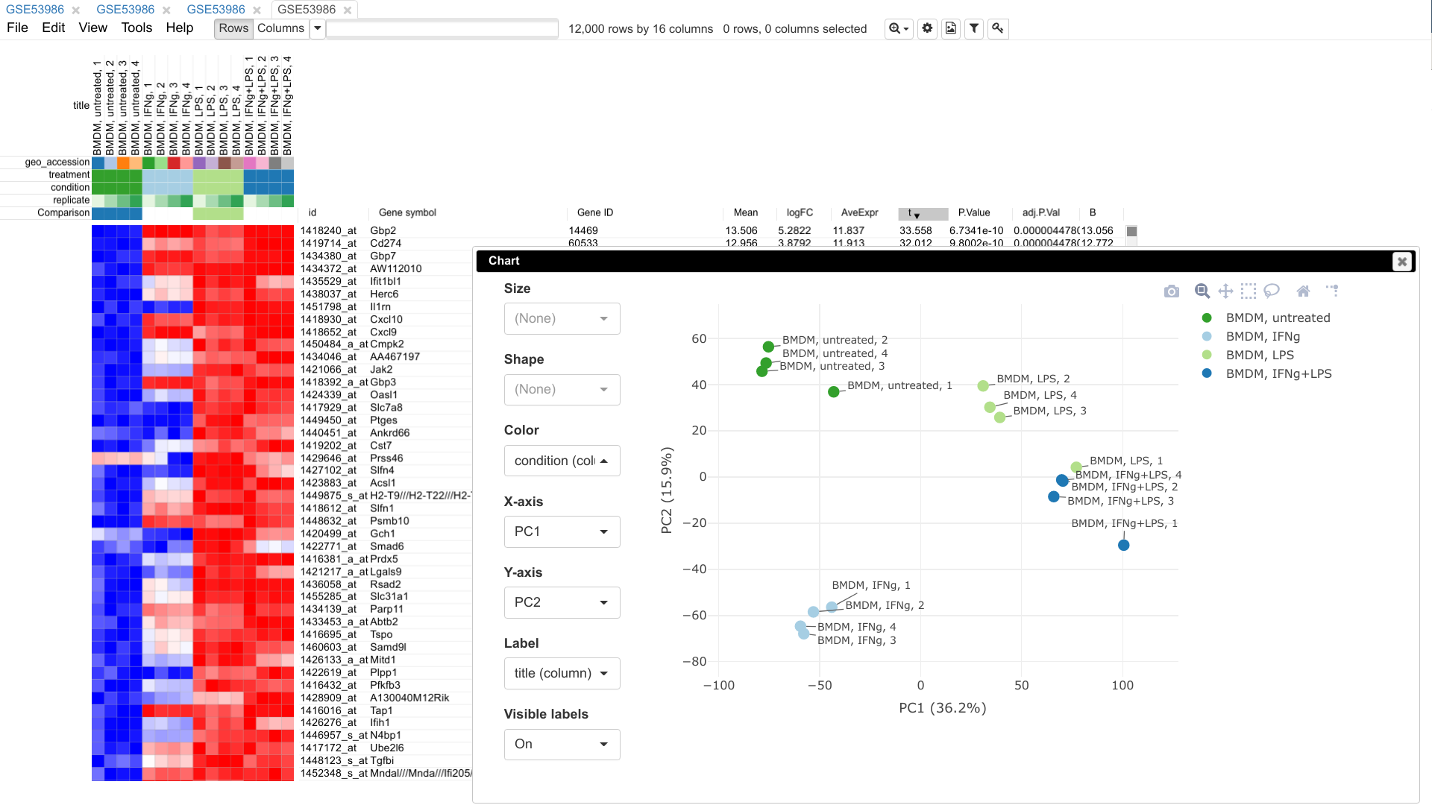Click the lasso/select region icon in chart
The width and height of the screenshot is (1432, 805).
pyautogui.click(x=1272, y=291)
